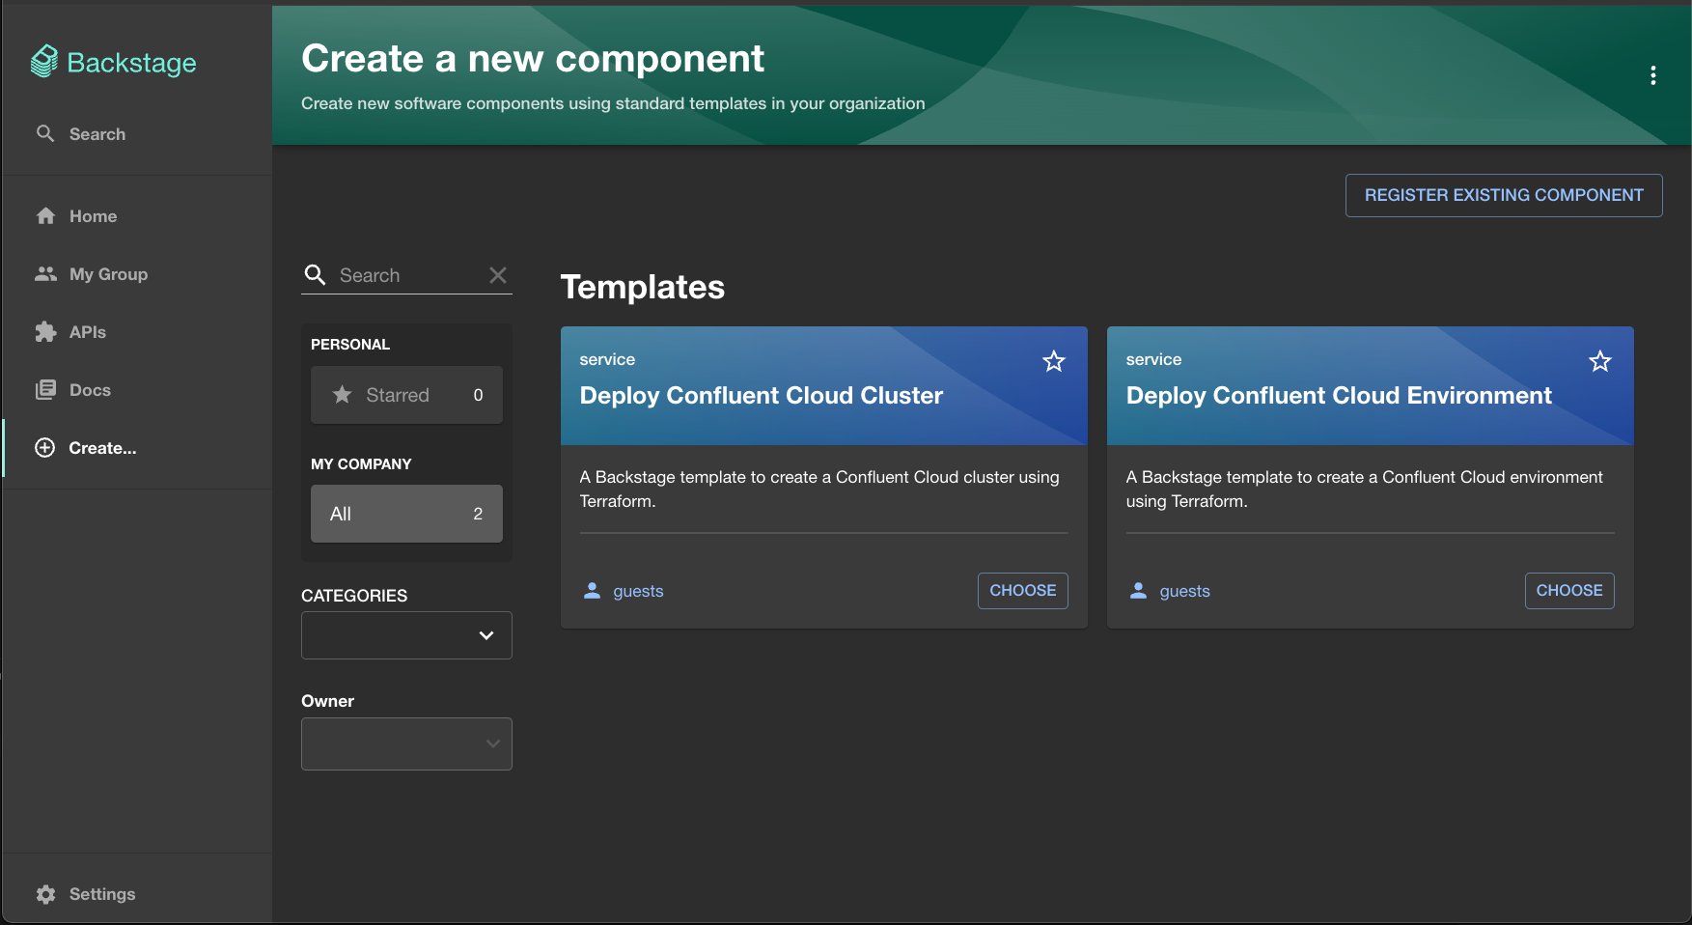Screen dimensions: 1692x925
Task: Open My Group page
Action: pos(136,274)
